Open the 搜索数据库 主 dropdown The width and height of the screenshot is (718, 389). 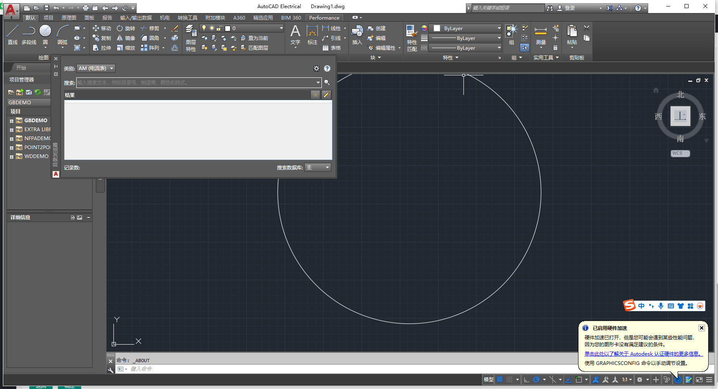click(318, 167)
